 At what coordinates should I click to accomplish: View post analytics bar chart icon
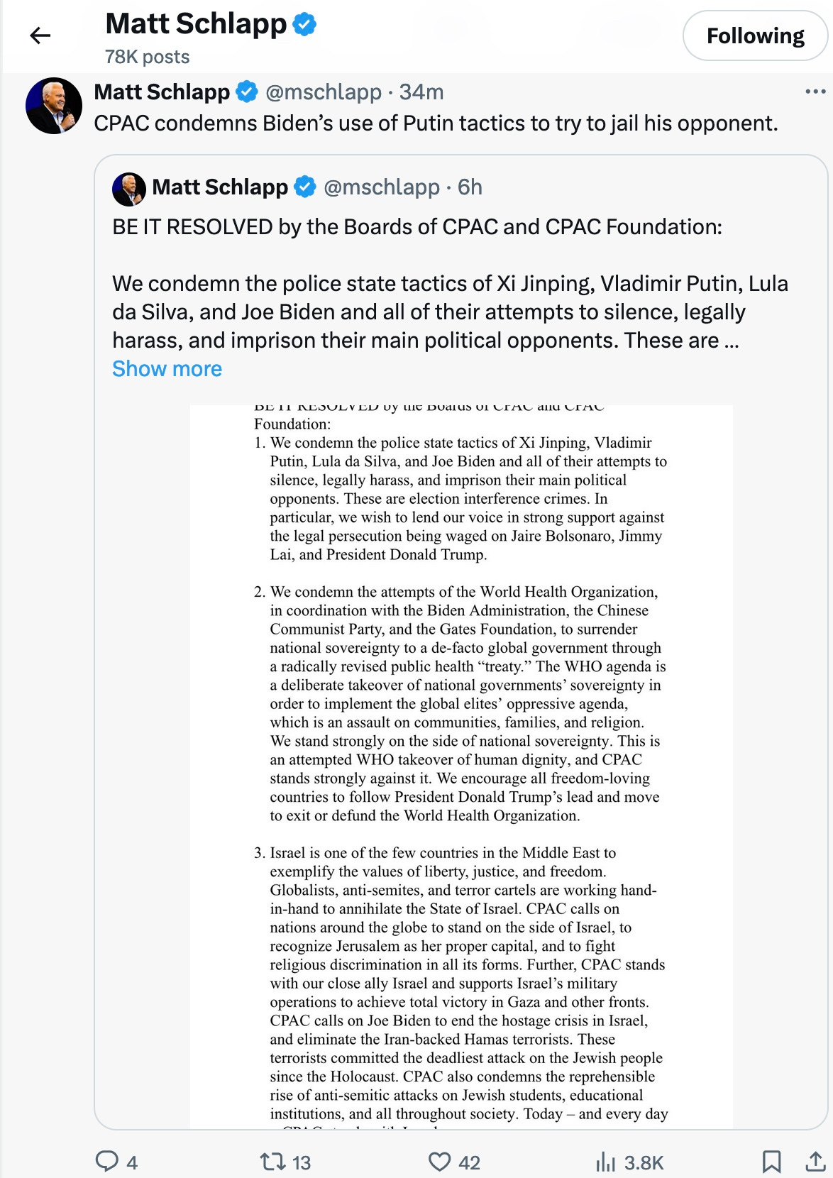[606, 1162]
